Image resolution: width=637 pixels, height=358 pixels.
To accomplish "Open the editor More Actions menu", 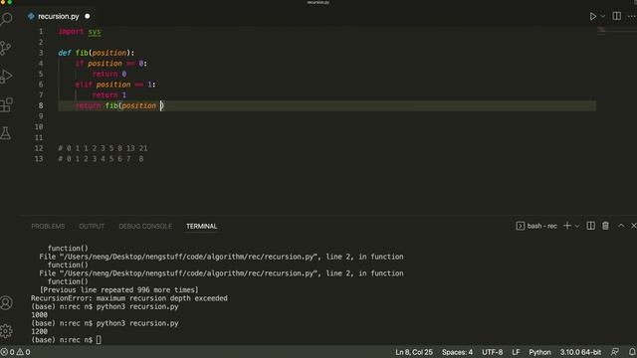I will (632, 16).
